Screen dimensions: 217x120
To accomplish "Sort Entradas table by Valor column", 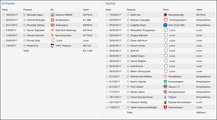I will pos(86,9).
